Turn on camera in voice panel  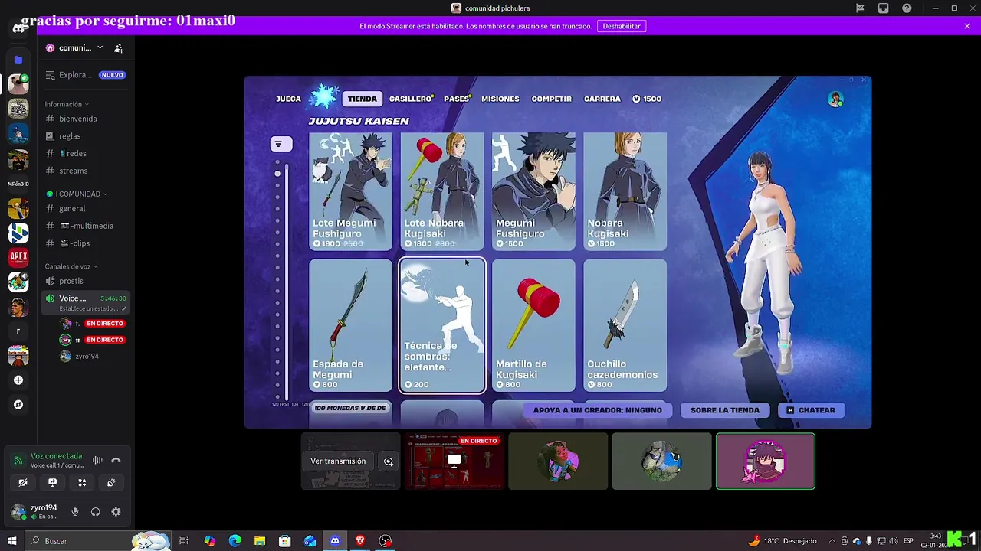[x=23, y=483]
